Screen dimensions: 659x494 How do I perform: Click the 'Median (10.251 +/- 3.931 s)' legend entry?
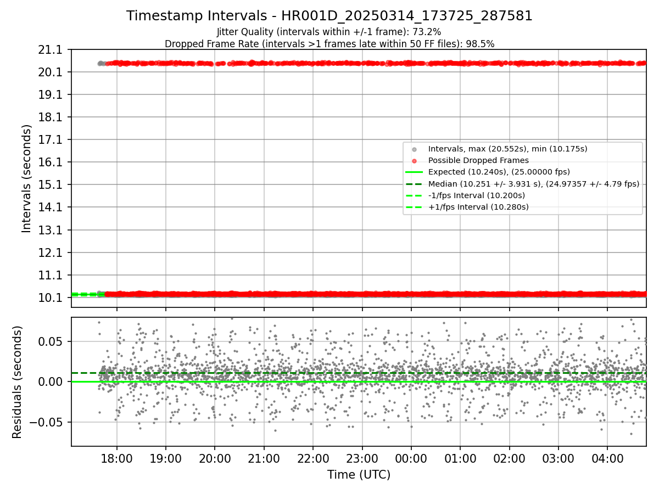pos(534,184)
